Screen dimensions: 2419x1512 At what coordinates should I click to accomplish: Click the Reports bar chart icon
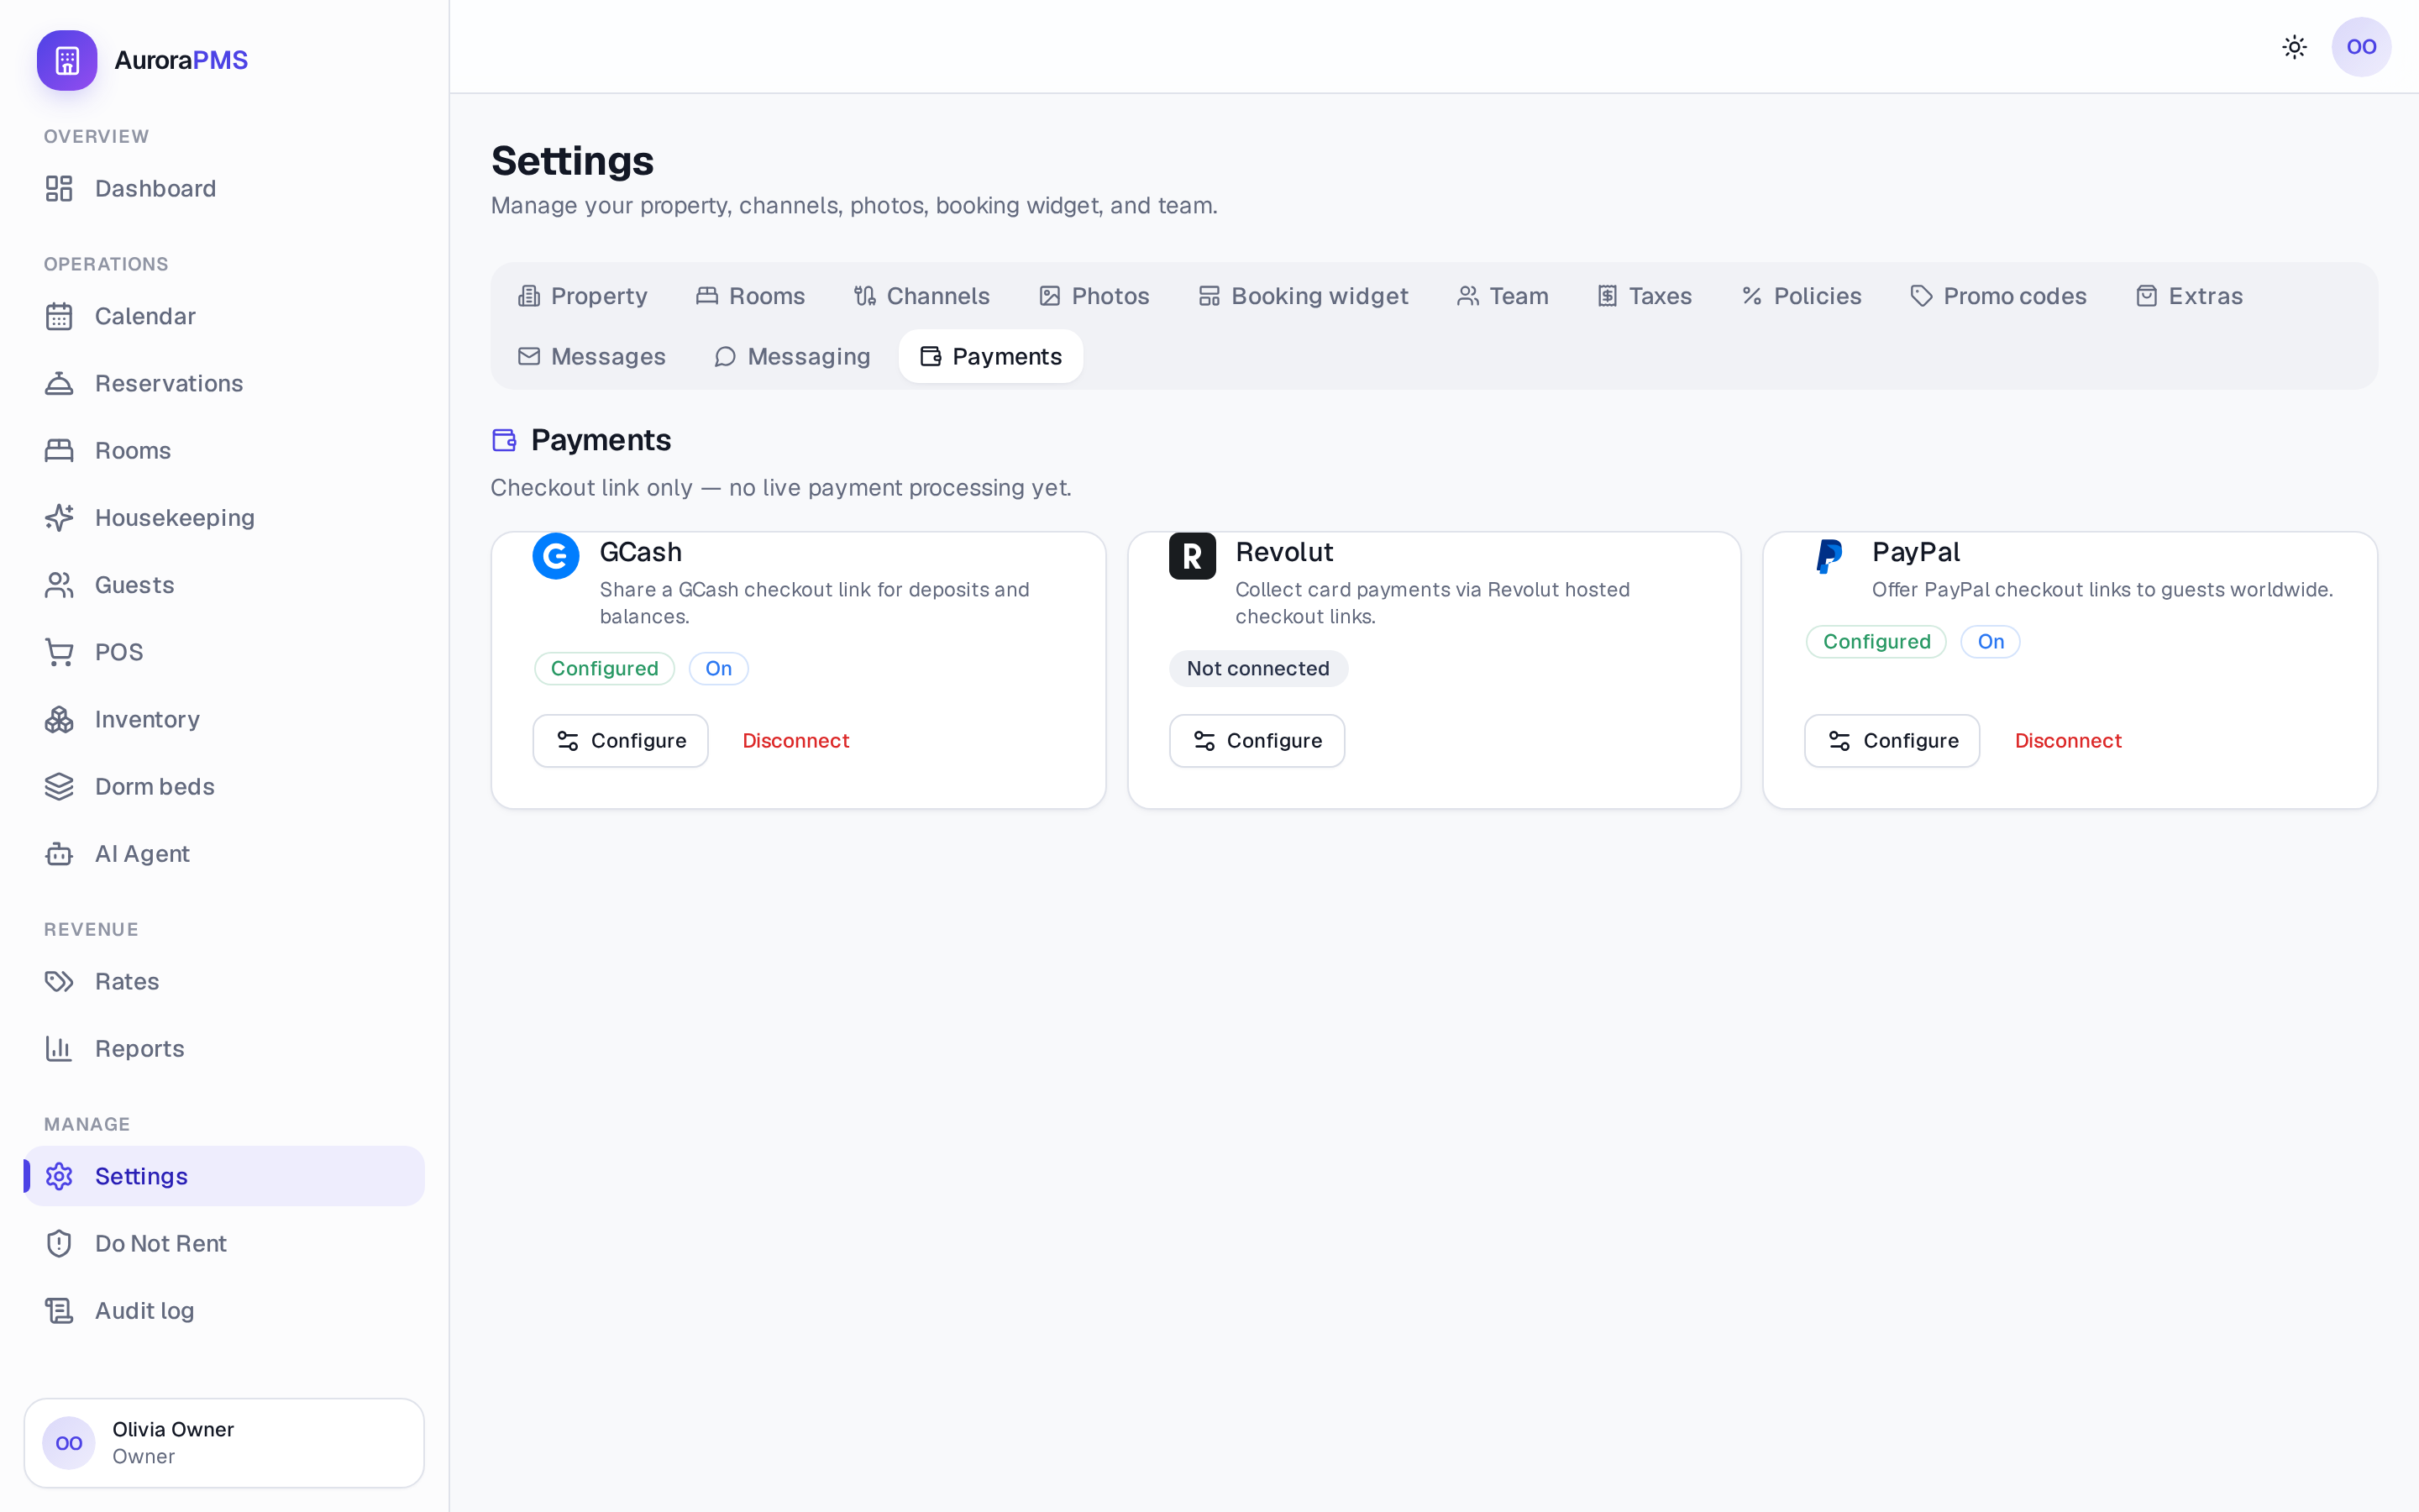(x=59, y=1048)
